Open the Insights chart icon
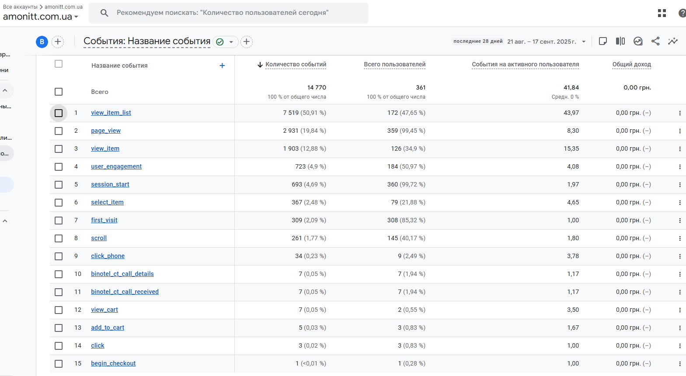The height and width of the screenshot is (376, 686). [638, 41]
